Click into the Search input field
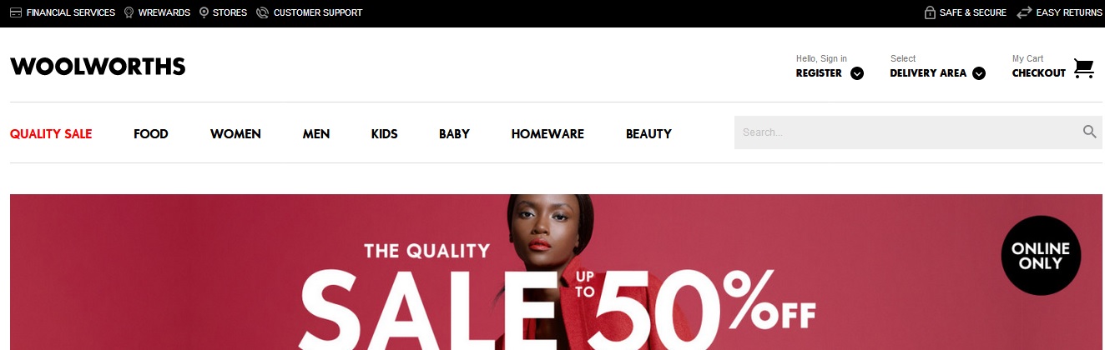 tap(906, 132)
